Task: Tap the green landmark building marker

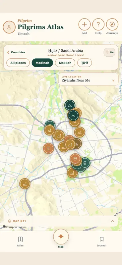Action: [x=85, y=163]
